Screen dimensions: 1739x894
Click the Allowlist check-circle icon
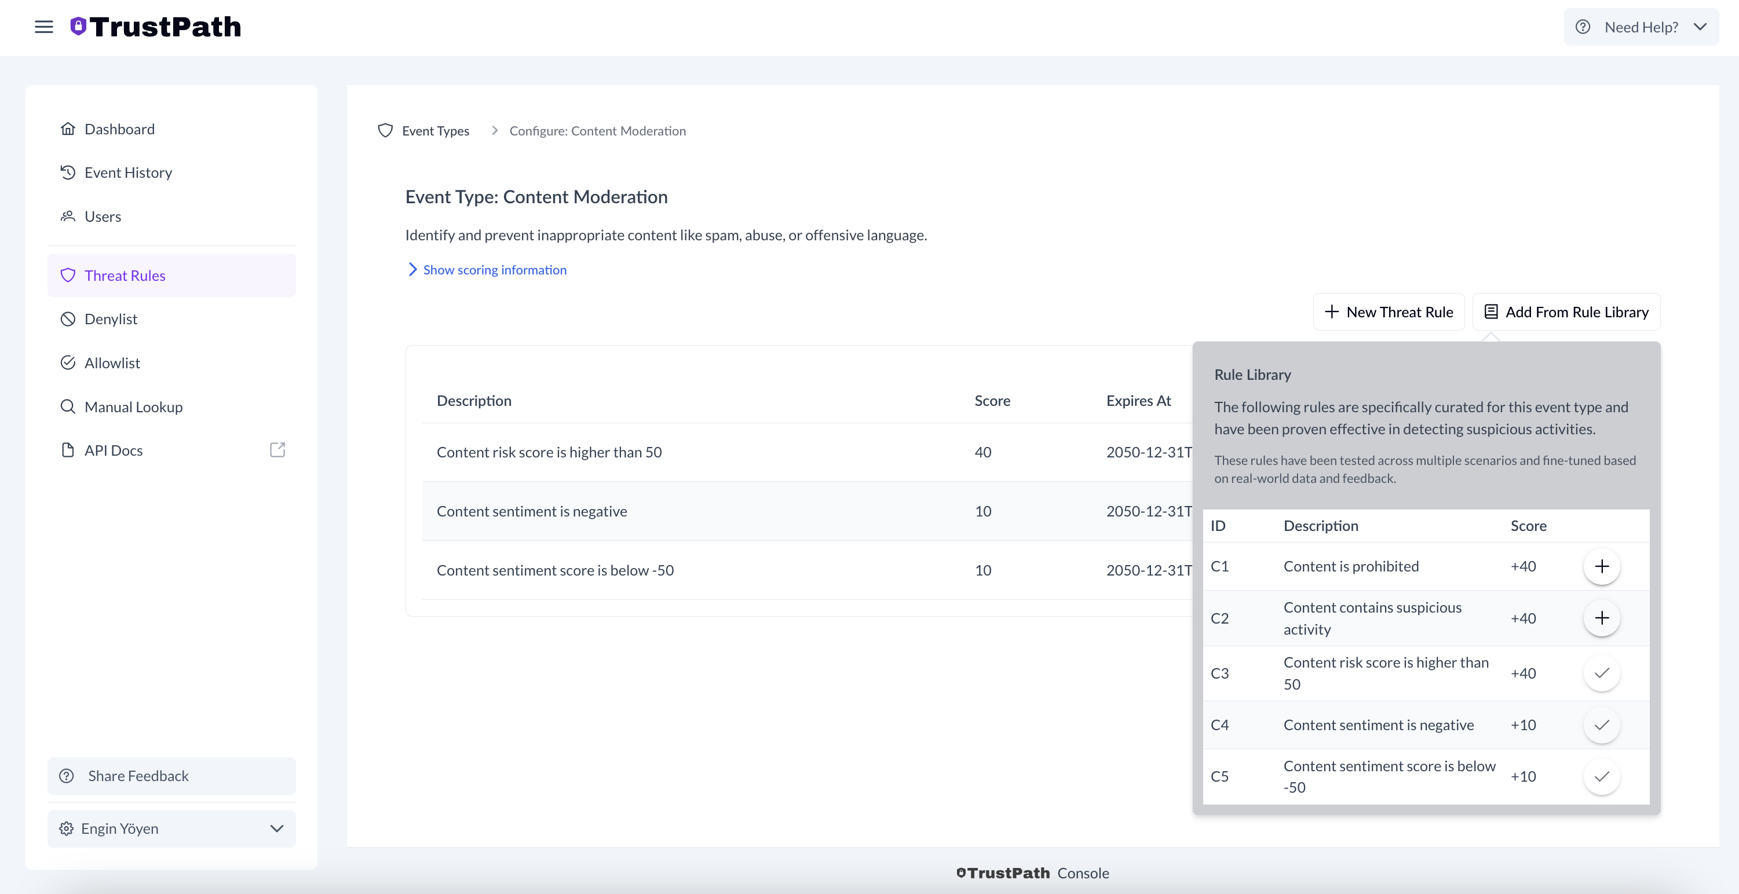pos(68,363)
